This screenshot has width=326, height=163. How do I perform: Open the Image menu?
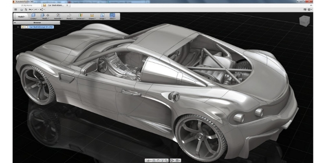tap(103, 18)
